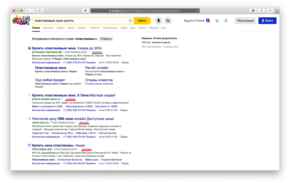Click Контактная информация under okna-nova.ru result
Viewport: 290px width, 183px height.
tap(46, 137)
